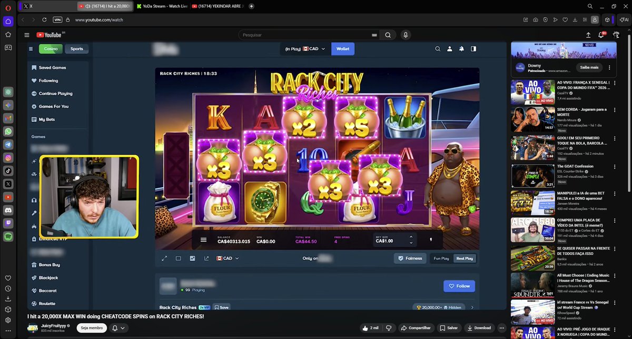Image resolution: width=632 pixels, height=339 pixels.
Task: Click the VPN badge in address bar
Action: [57, 19]
